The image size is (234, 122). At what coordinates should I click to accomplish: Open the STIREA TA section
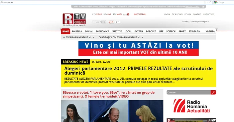point(194,31)
